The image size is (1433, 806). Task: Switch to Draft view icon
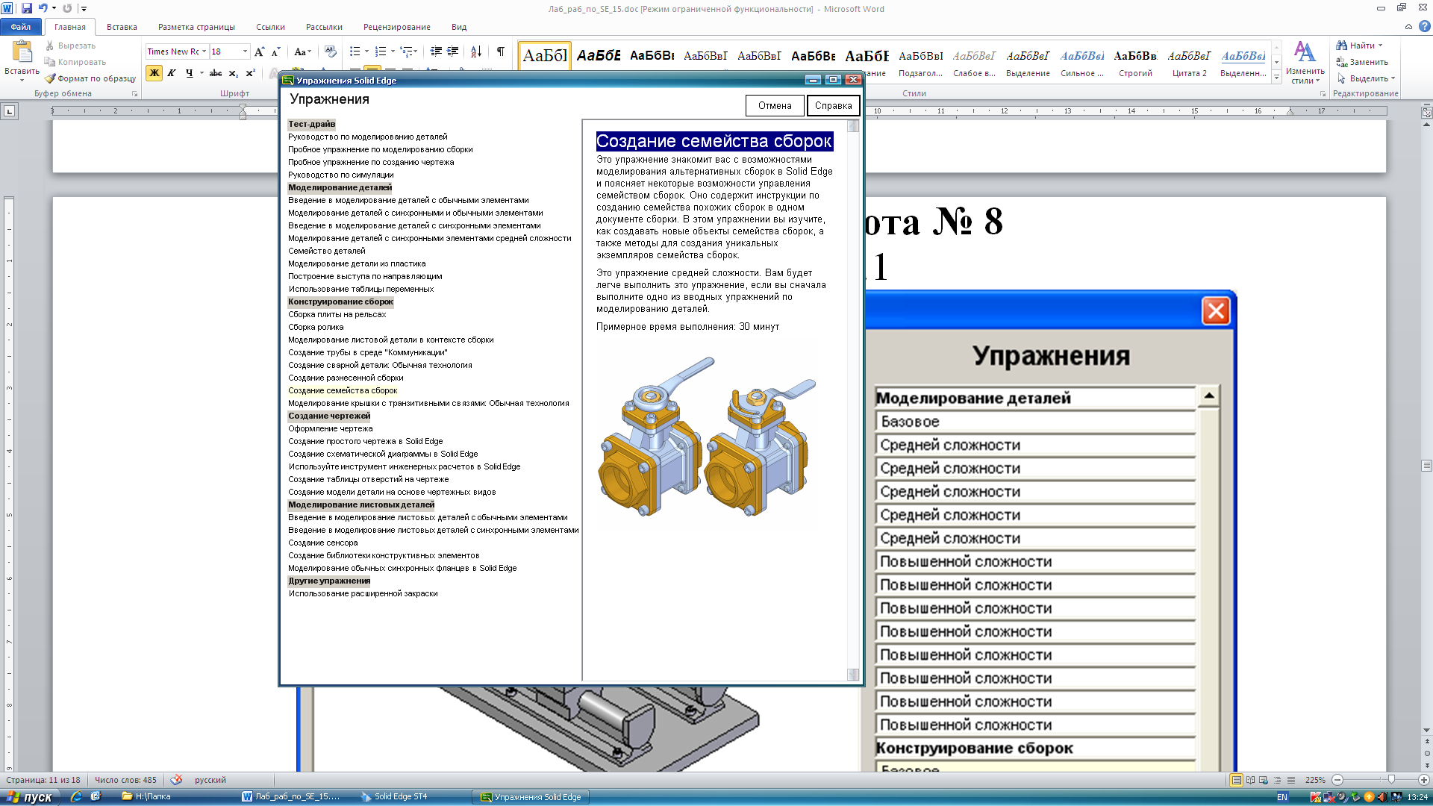[x=1291, y=780]
